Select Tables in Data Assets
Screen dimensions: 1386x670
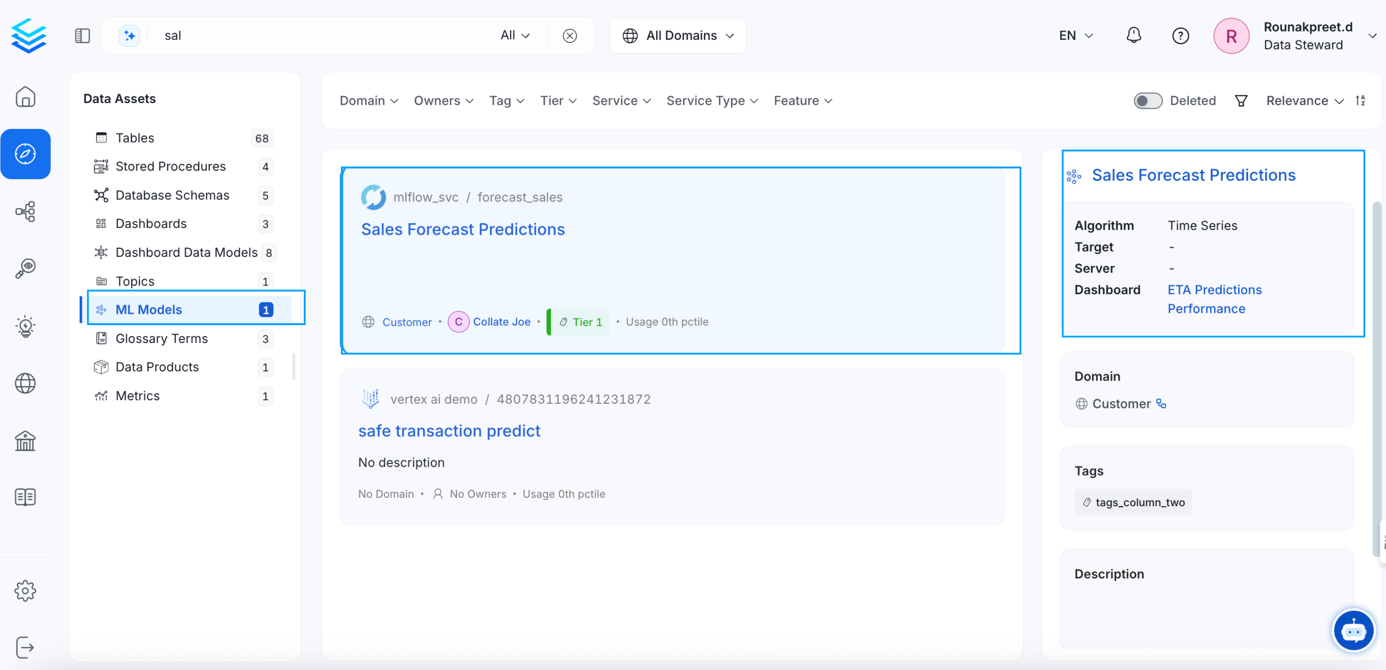(135, 138)
